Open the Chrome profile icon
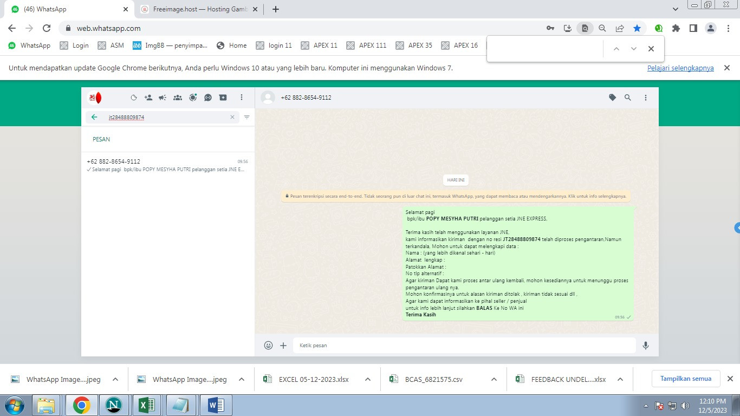 pos(711,28)
